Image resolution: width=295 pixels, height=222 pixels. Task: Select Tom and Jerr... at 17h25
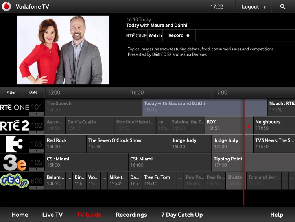pyautogui.click(x=264, y=181)
